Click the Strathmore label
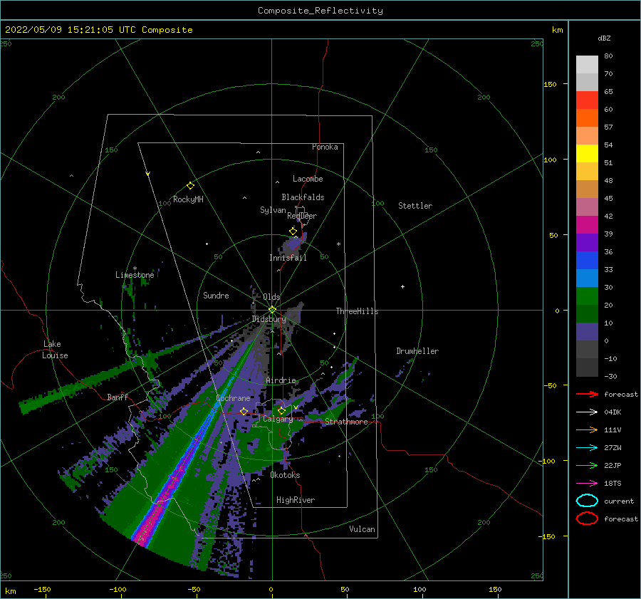This screenshot has width=641, height=599. (x=346, y=422)
